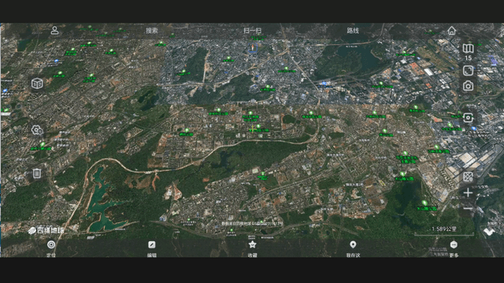The width and height of the screenshot is (504, 283).
Task: Tap the 我在这 pin button
Action: pos(353,248)
